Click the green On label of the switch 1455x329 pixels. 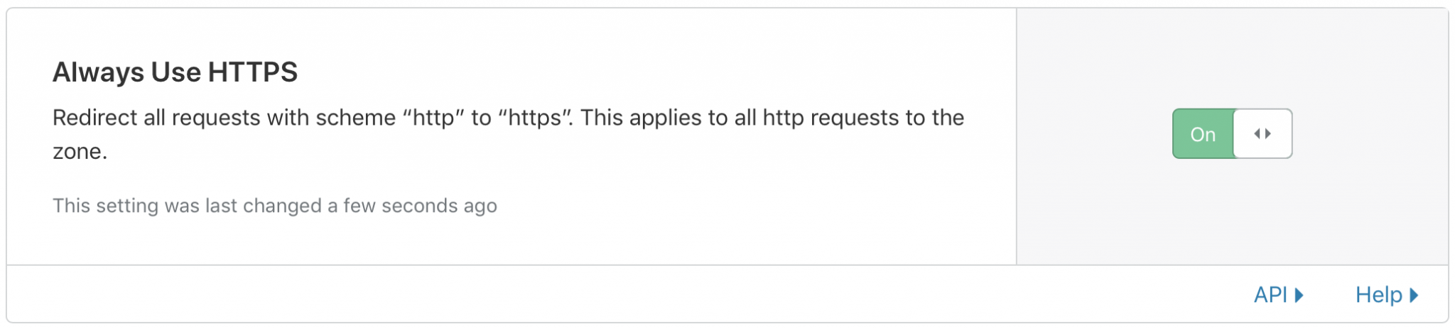click(1203, 134)
